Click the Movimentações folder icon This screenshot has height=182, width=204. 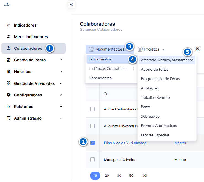click(x=91, y=49)
